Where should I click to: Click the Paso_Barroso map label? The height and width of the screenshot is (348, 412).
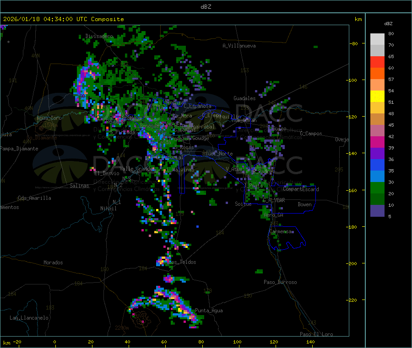pos(280,282)
